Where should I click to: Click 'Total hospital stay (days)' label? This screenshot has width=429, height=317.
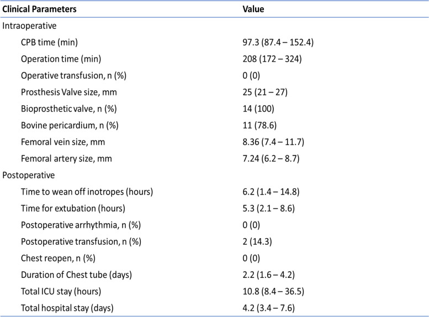click(x=67, y=308)
